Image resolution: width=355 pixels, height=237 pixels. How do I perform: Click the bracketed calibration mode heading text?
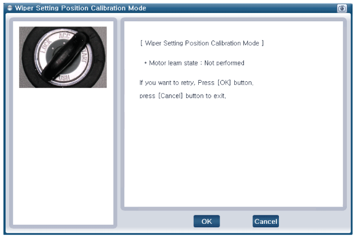coord(201,43)
